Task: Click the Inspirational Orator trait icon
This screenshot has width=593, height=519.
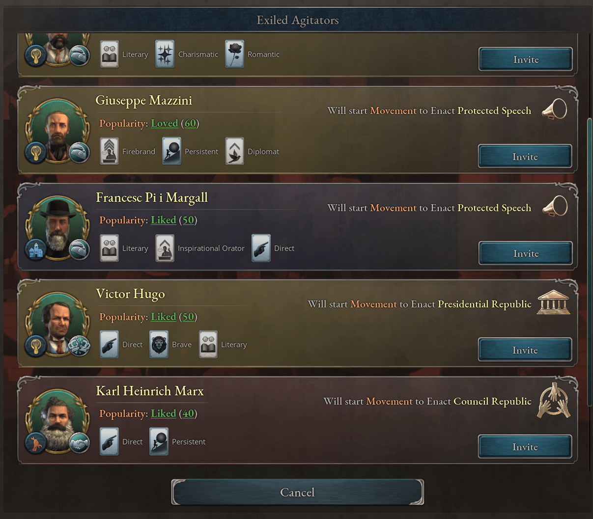Action: (165, 248)
